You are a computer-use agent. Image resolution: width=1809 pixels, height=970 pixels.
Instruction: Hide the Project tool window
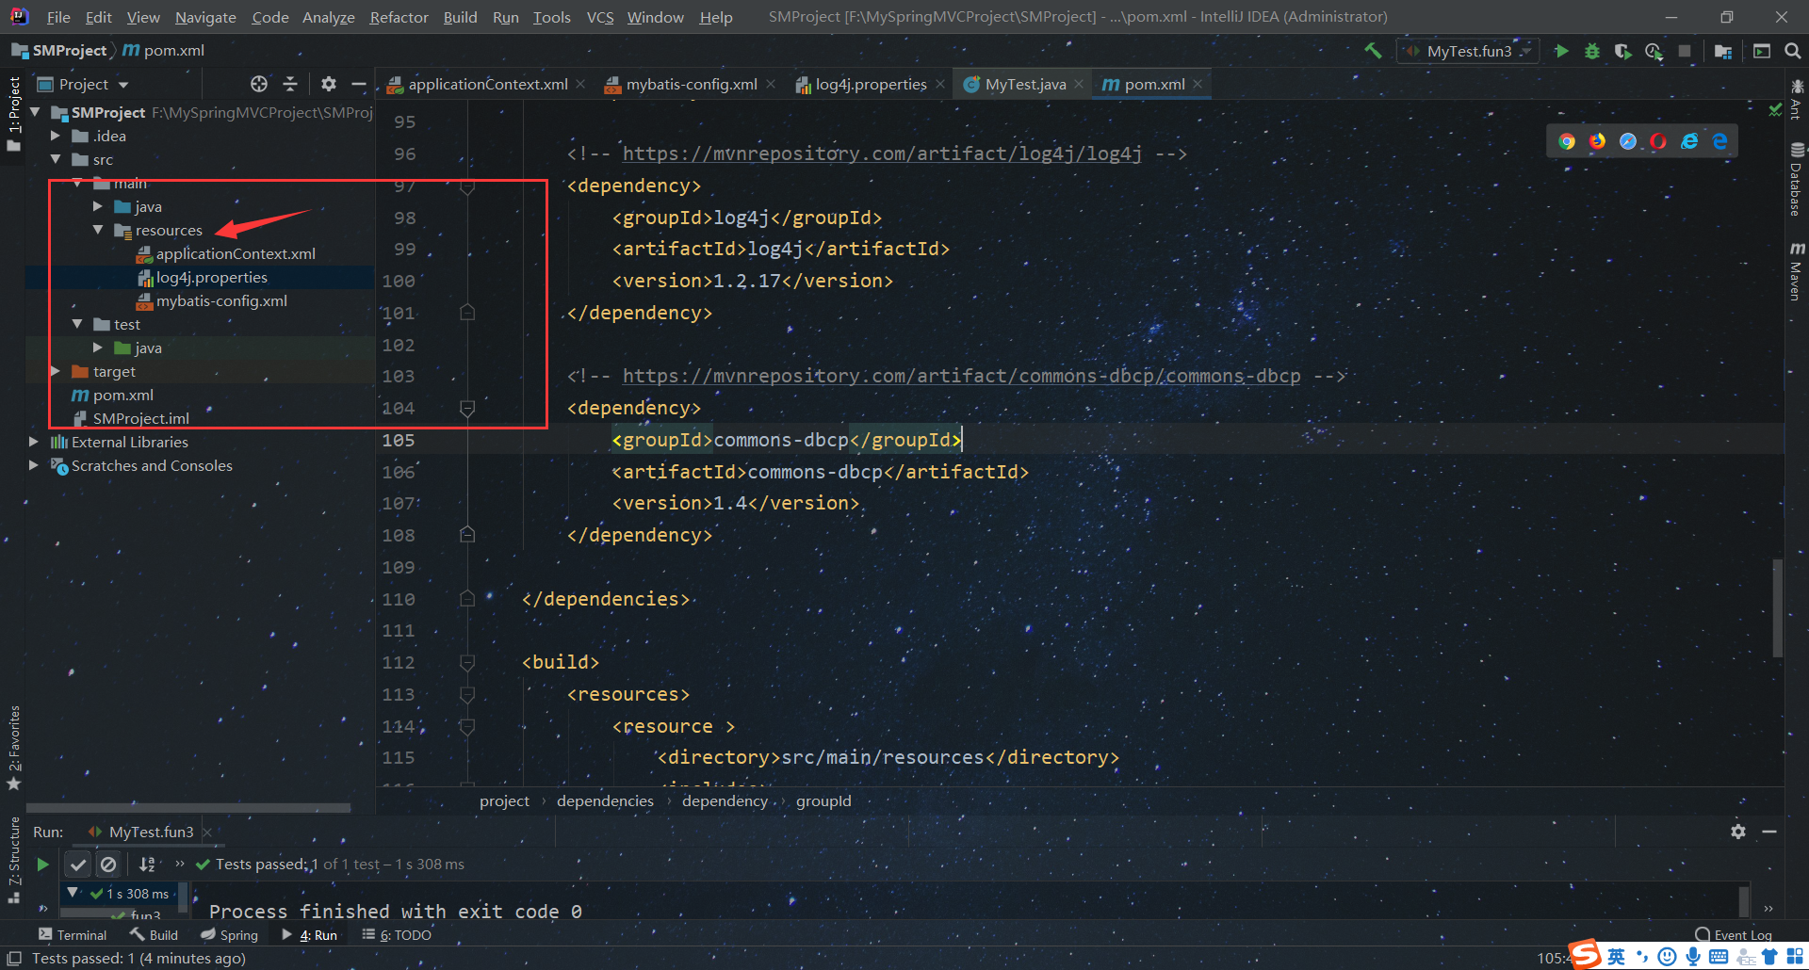[x=359, y=84]
